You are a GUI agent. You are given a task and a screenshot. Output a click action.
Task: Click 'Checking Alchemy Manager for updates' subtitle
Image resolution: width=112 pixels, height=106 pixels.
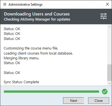[37, 19]
